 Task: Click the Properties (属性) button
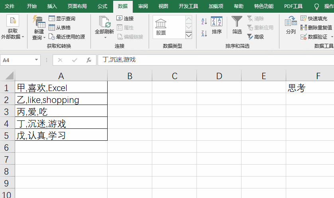coord(125,27)
